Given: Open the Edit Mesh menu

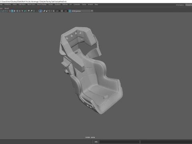Looking at the screenshot, I should 22,4.
